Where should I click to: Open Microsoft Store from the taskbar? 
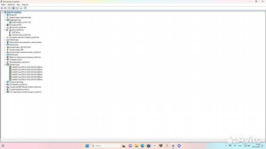[149, 146]
